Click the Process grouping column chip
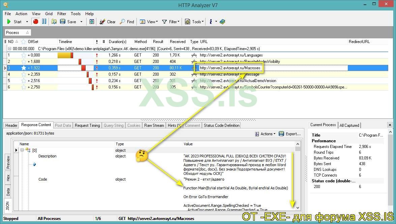The width and height of the screenshot is (396, 224). coord(18,33)
